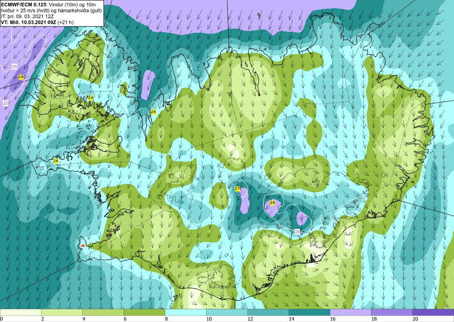Click the IT 09. 03. 2021 12Z line
Viewport: 454px width, 322px height.
click(28, 16)
